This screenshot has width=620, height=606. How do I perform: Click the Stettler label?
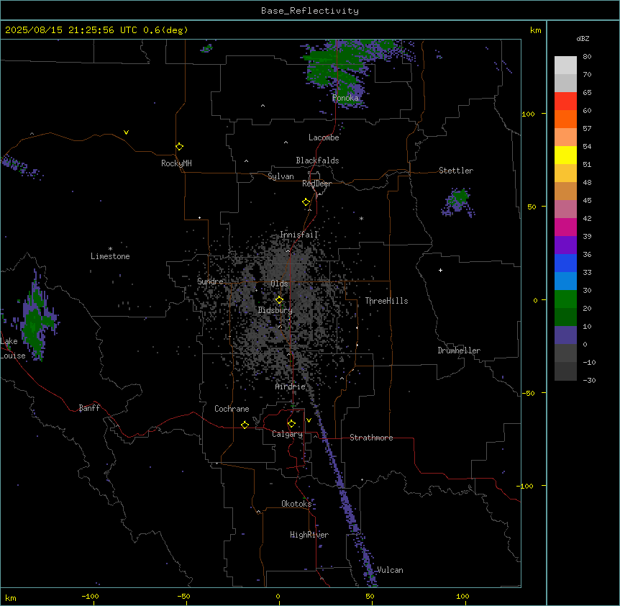tap(456, 171)
